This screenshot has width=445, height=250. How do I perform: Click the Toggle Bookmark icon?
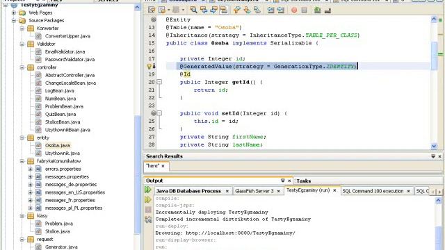point(257,10)
